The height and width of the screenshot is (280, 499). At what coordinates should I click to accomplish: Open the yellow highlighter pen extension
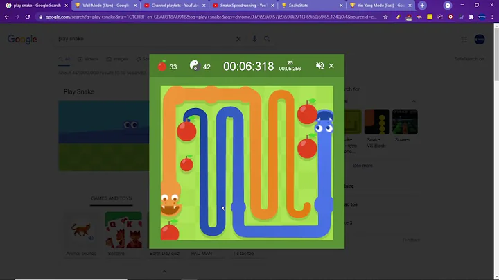pyautogui.click(x=398, y=17)
